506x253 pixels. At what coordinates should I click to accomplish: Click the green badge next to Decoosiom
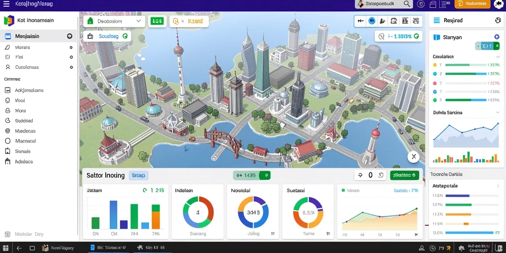tap(157, 21)
